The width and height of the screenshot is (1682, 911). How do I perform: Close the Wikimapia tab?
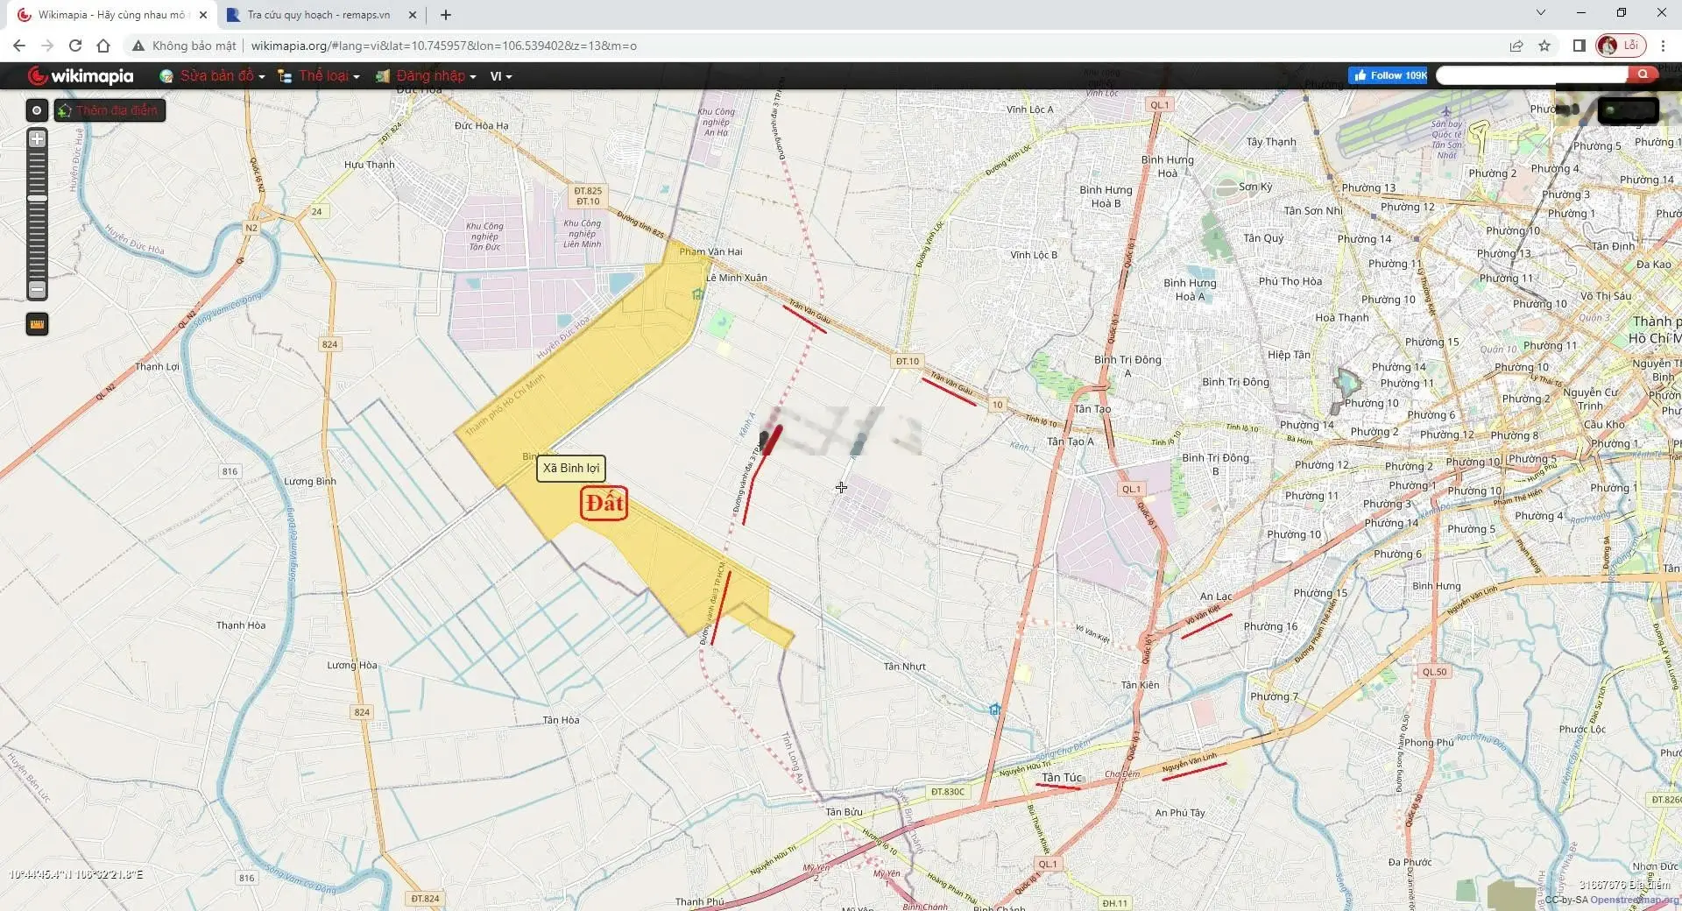tap(203, 15)
